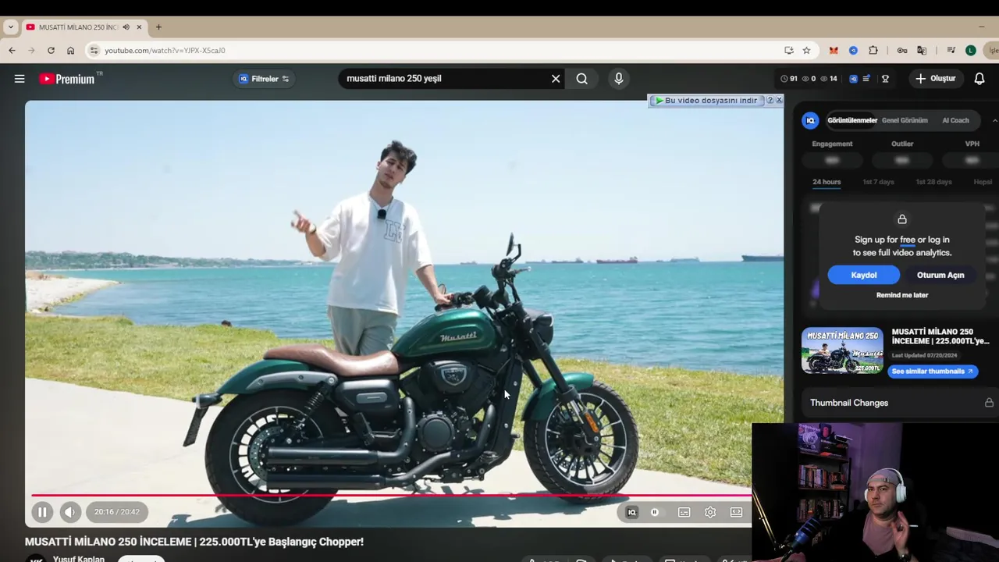Click the 'See similar thumbnails' button
Screen dimensions: 999x562
933,372
